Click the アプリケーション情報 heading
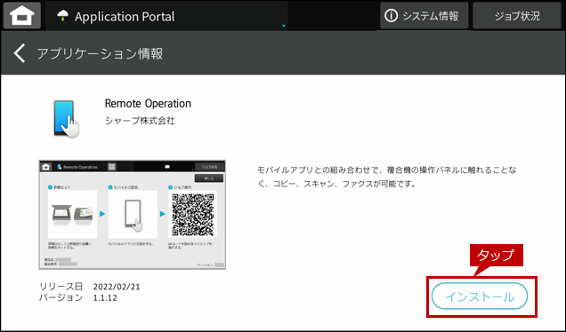This screenshot has width=566, height=332. [100, 53]
